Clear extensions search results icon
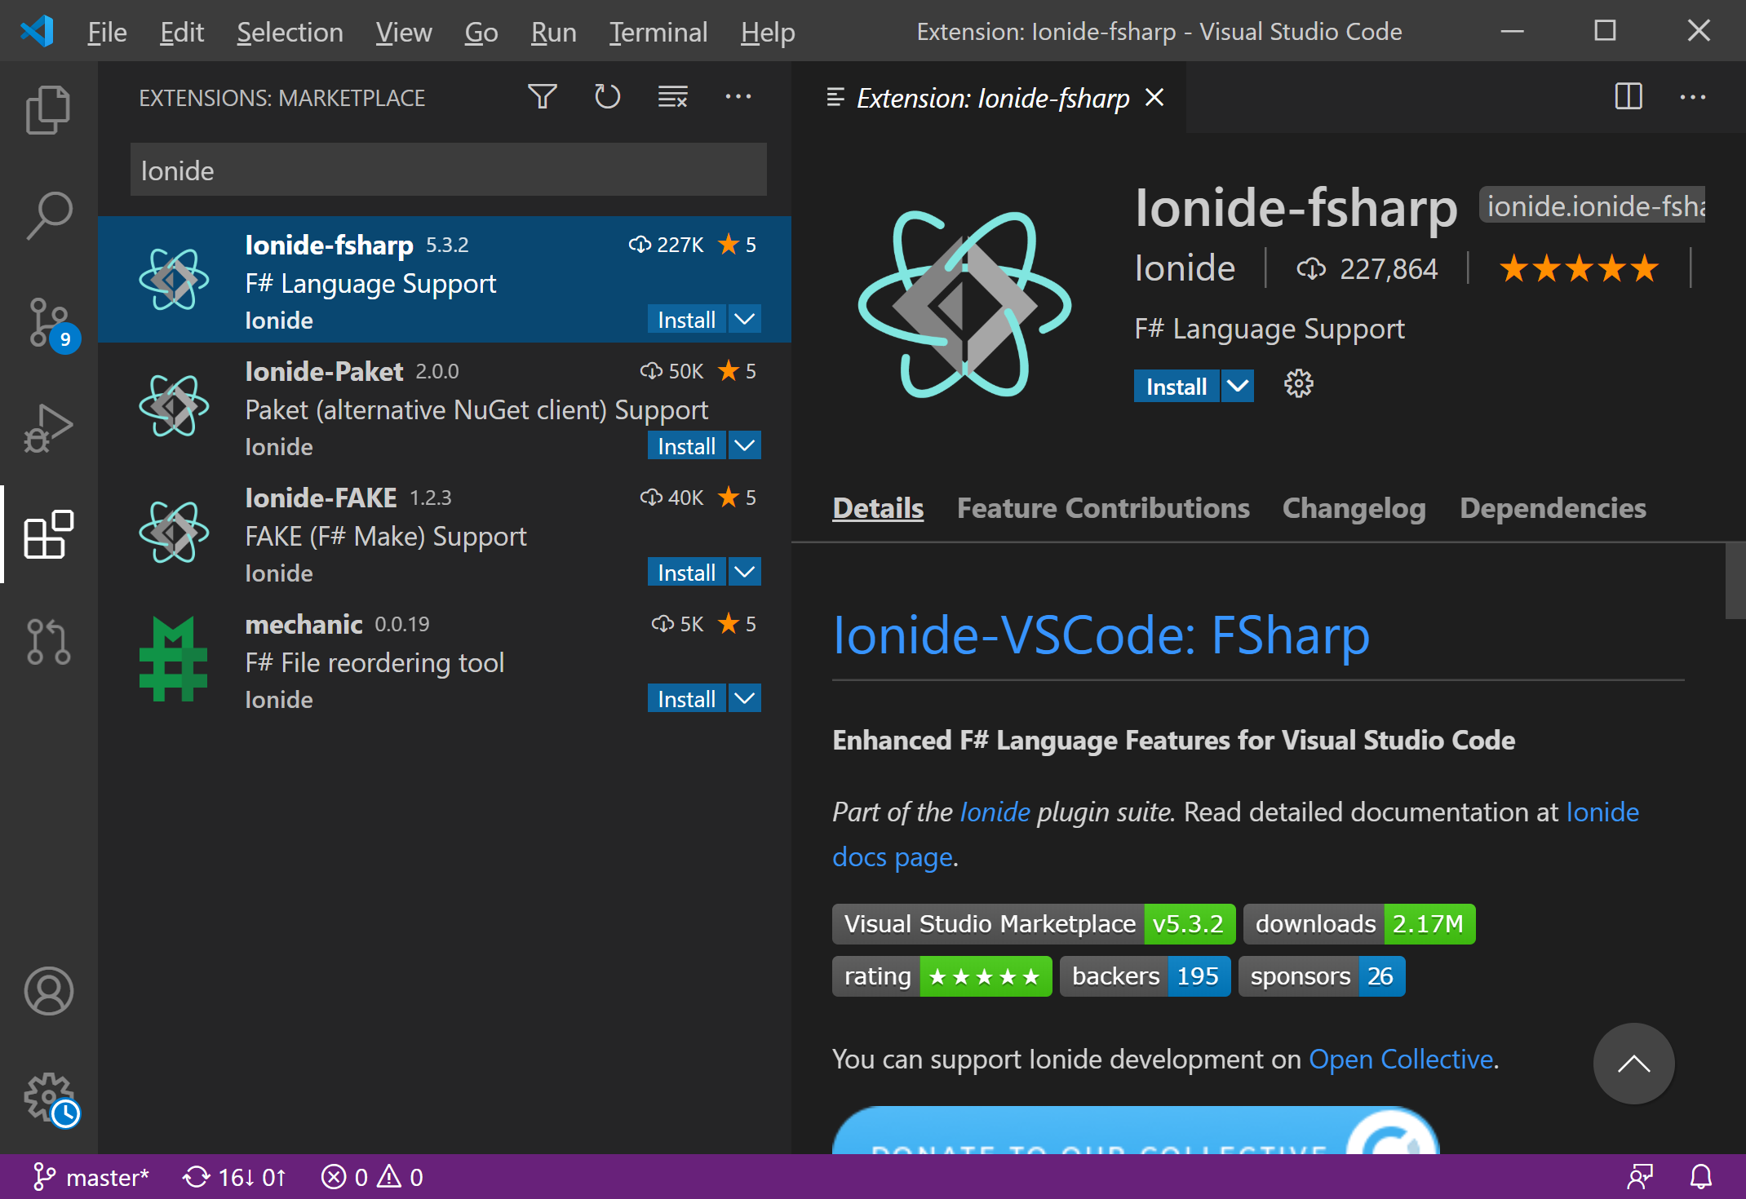This screenshot has height=1199, width=1746. tap(672, 97)
